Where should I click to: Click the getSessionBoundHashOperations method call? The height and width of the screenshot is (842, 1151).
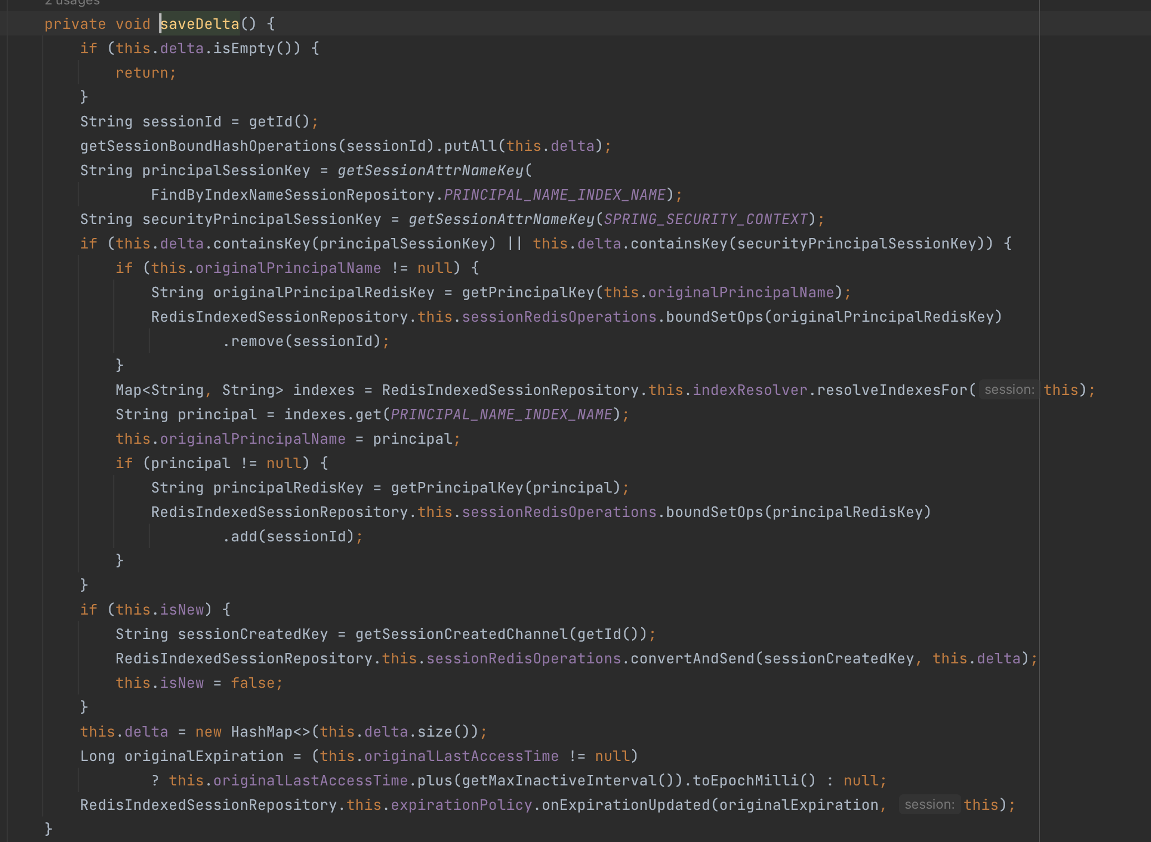209,146
